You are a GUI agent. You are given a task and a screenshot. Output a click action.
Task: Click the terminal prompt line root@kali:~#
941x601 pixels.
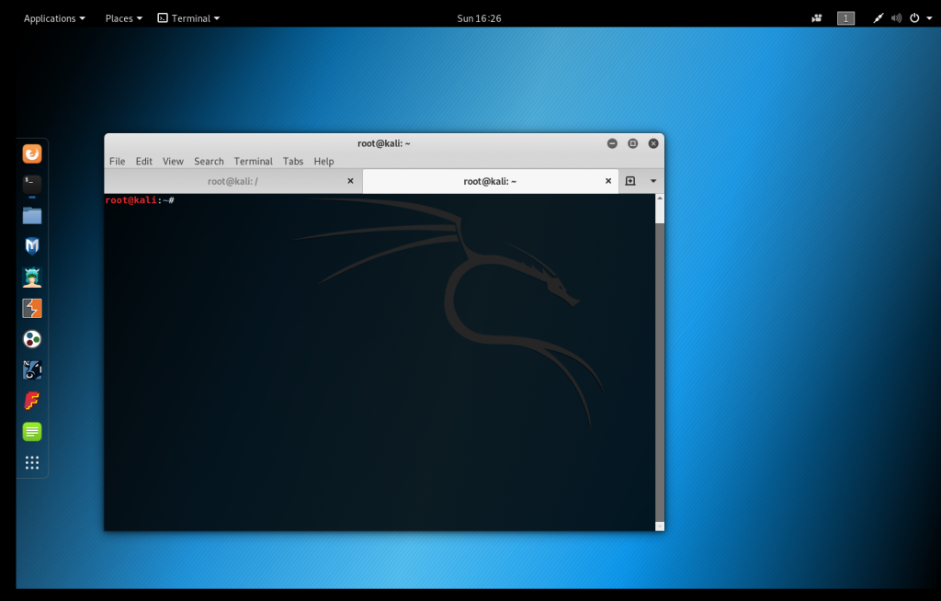[x=140, y=200]
